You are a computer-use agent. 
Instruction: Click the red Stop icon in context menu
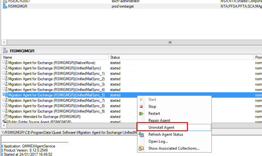[x=141, y=107]
